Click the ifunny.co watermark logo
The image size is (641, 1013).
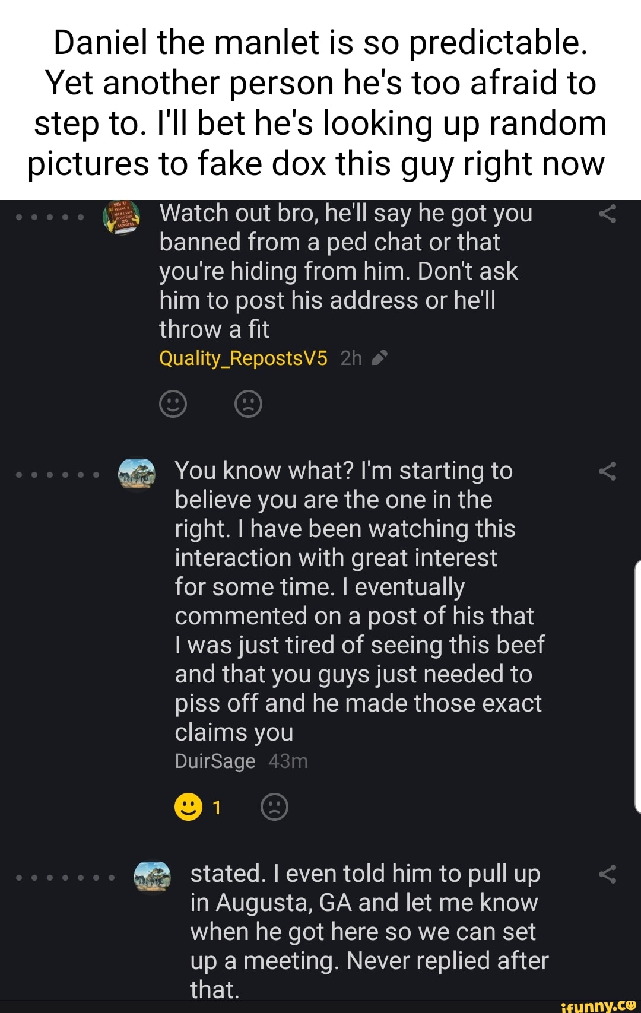[598, 1005]
